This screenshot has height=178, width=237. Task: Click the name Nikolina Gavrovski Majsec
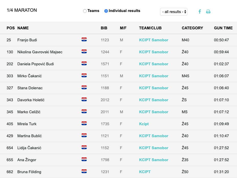coord(40,52)
